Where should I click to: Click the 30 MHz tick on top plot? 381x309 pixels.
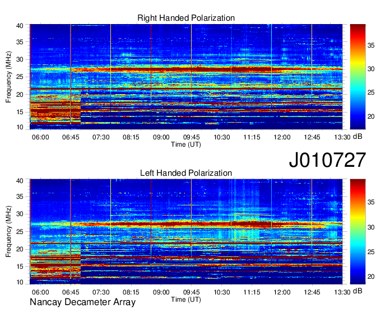pyautogui.click(x=20, y=59)
